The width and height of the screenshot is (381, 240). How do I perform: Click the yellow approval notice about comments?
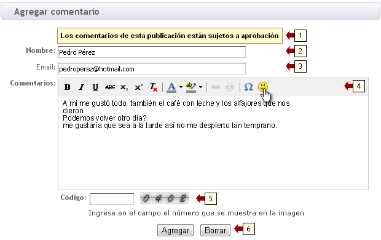point(170,36)
